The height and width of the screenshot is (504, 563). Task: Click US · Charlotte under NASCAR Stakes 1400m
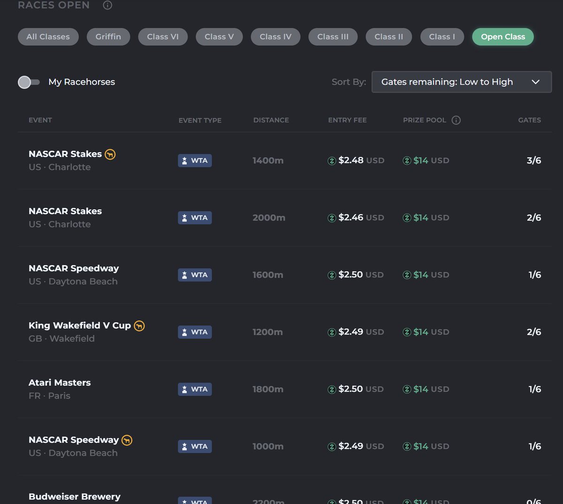(60, 167)
